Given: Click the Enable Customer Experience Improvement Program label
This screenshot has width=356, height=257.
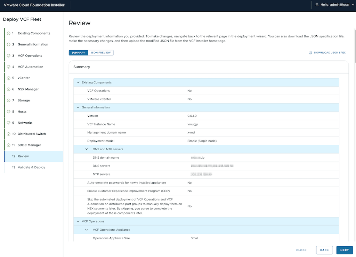Looking at the screenshot, I should coord(129,191).
